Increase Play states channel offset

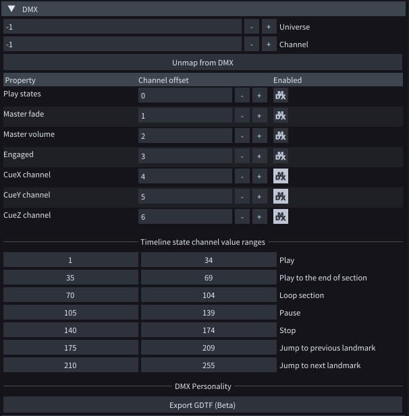click(x=258, y=96)
